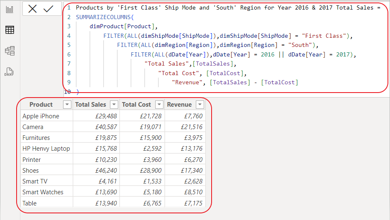Click the £21,728 Total Cost value
The height and width of the screenshot is (220, 390).
[151, 116]
